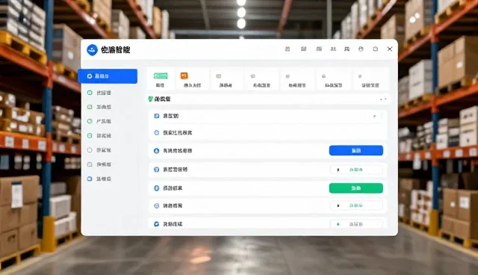
Task: Click the blue icon on the row with the green button
Action: click(157, 188)
